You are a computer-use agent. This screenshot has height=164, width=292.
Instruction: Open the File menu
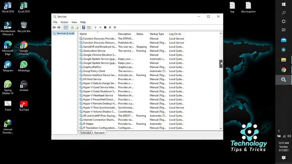55,22
